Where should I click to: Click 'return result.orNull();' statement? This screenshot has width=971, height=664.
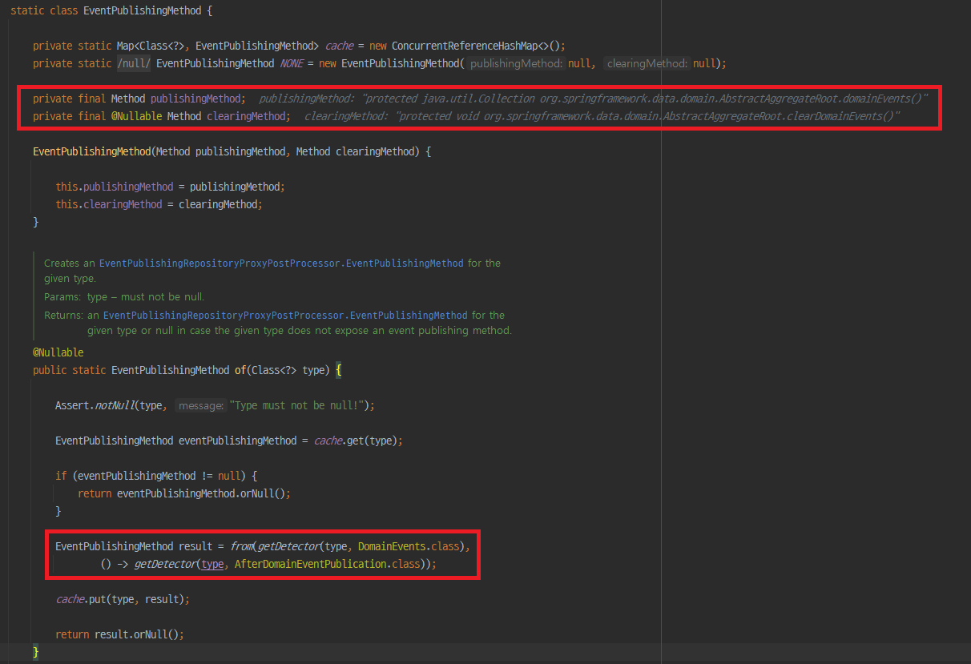(x=119, y=634)
